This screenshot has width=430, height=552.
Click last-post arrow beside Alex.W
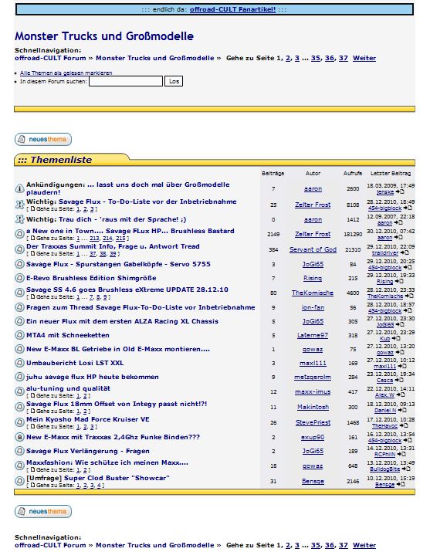pyautogui.click(x=401, y=395)
